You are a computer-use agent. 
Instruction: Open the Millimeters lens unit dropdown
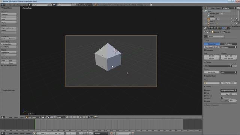(229, 47)
